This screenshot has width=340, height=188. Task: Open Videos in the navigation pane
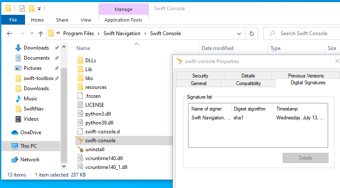31,119
